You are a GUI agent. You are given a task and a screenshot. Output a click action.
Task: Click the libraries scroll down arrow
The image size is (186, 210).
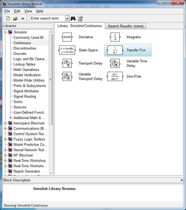[x=51, y=173]
